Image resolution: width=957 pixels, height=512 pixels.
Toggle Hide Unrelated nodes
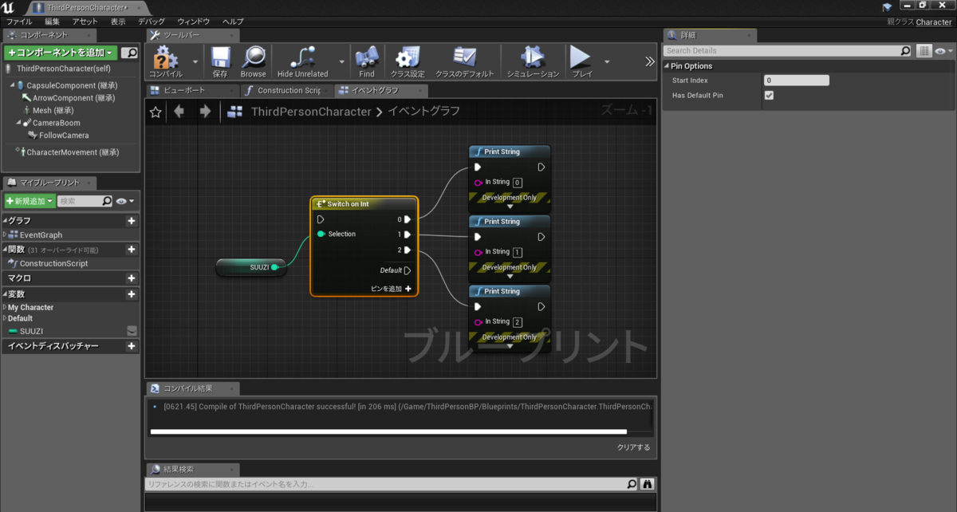click(x=303, y=62)
